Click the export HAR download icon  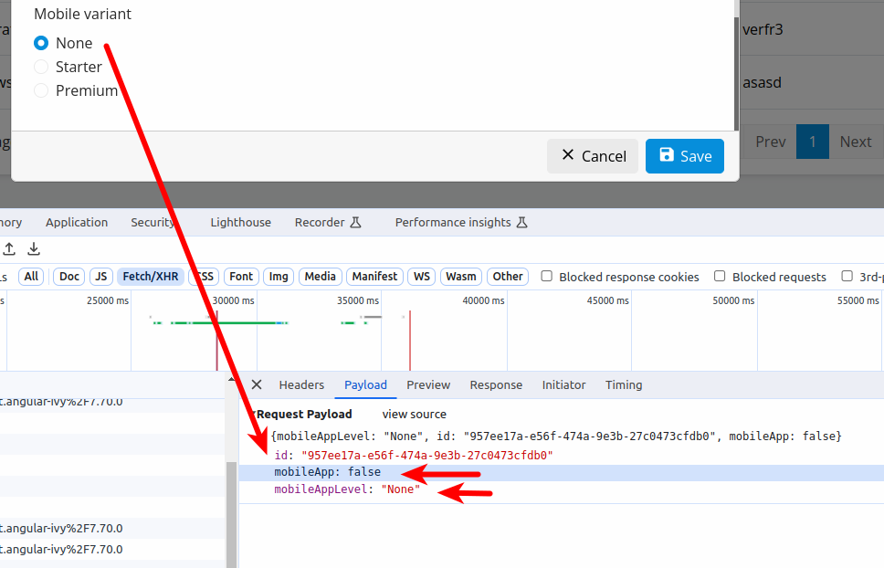[x=34, y=248]
